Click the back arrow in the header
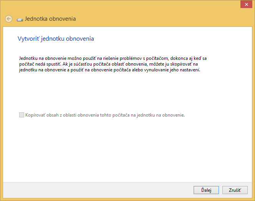255x201 pixels. coord(8,19)
